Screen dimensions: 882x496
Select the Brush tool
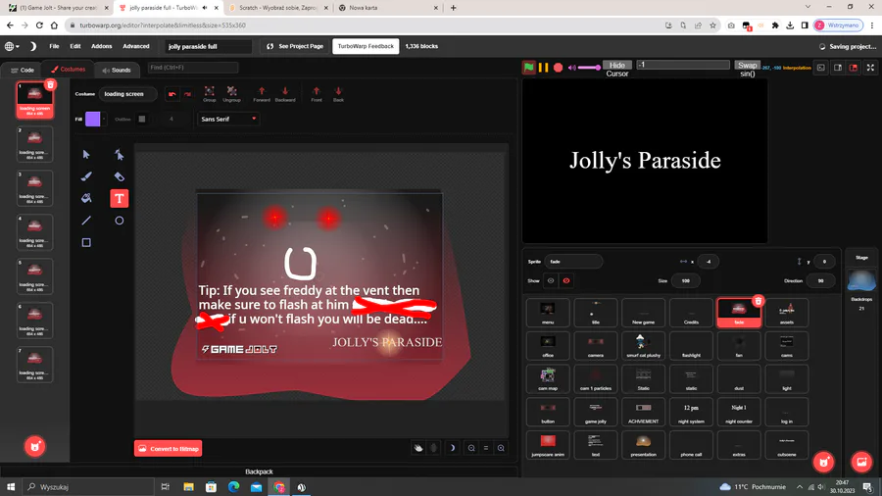(86, 176)
